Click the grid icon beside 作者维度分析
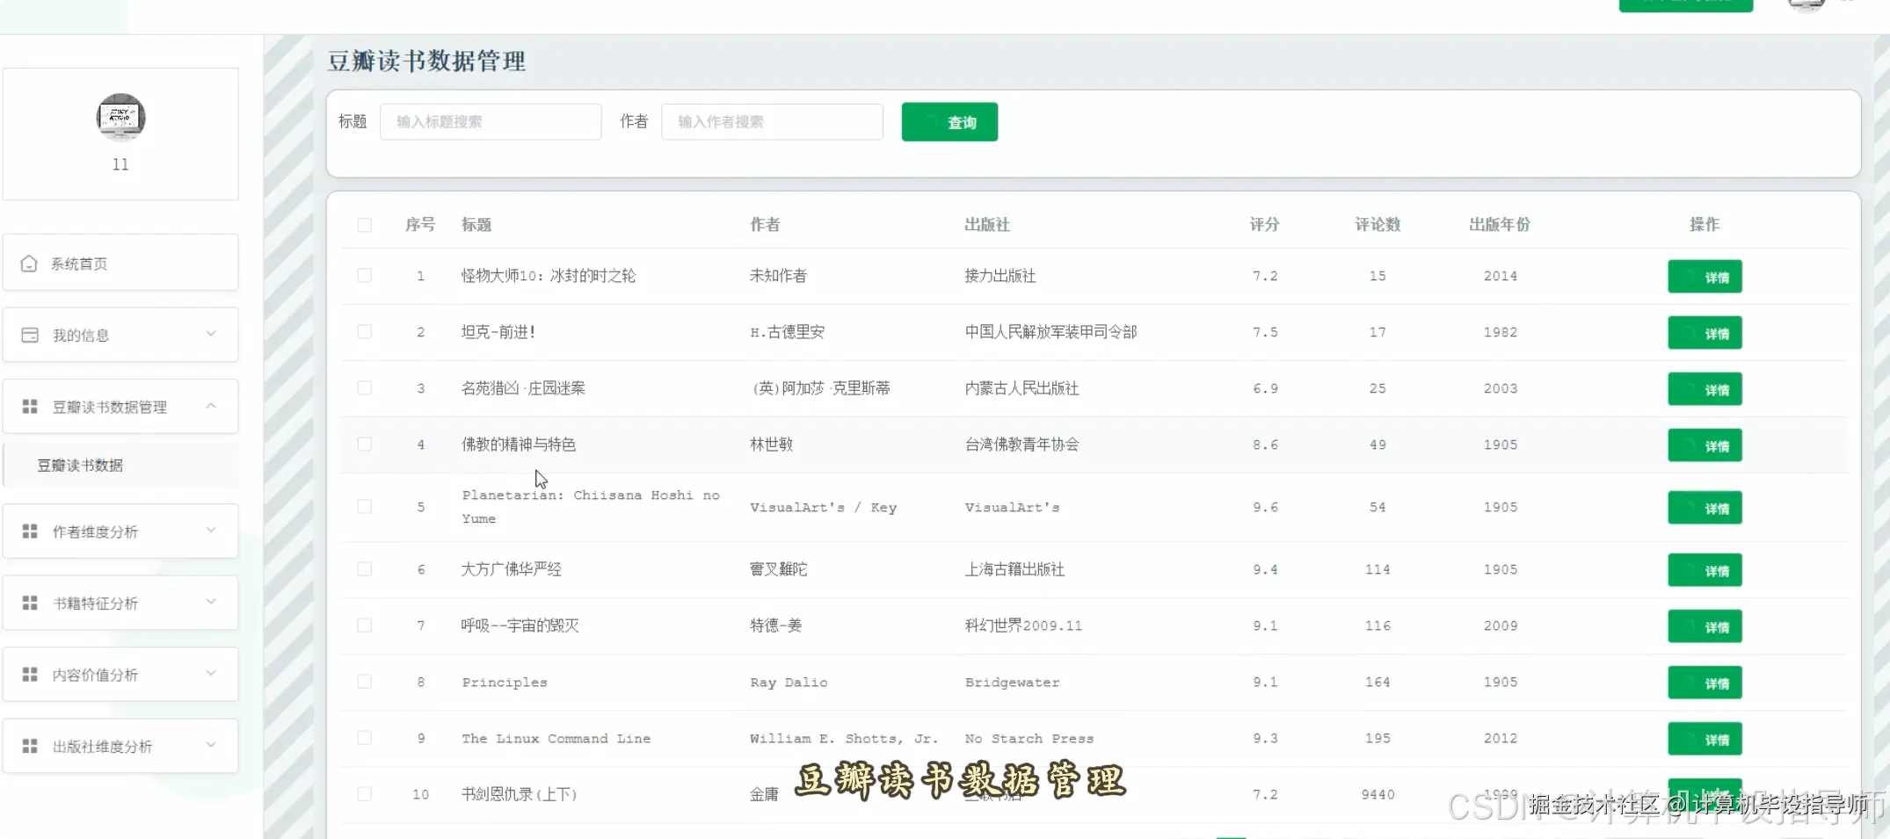1890x839 pixels. click(x=30, y=532)
